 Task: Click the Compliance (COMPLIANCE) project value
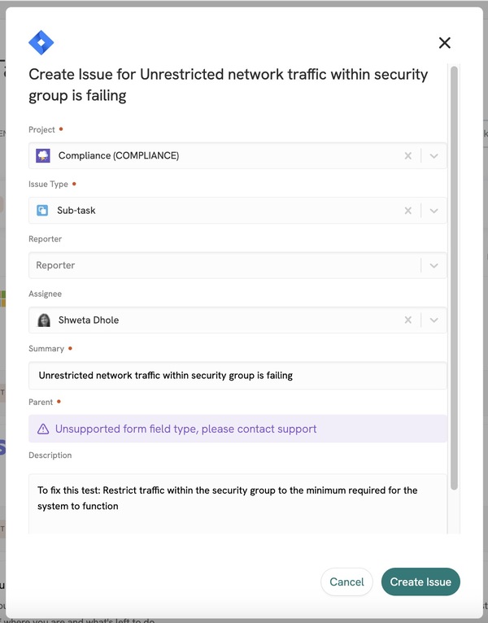(x=119, y=155)
